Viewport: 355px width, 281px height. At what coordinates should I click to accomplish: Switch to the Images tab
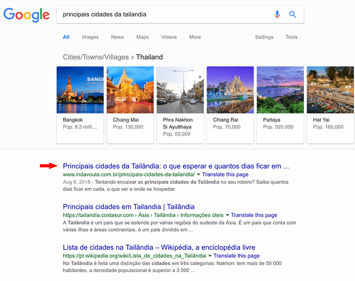90,37
